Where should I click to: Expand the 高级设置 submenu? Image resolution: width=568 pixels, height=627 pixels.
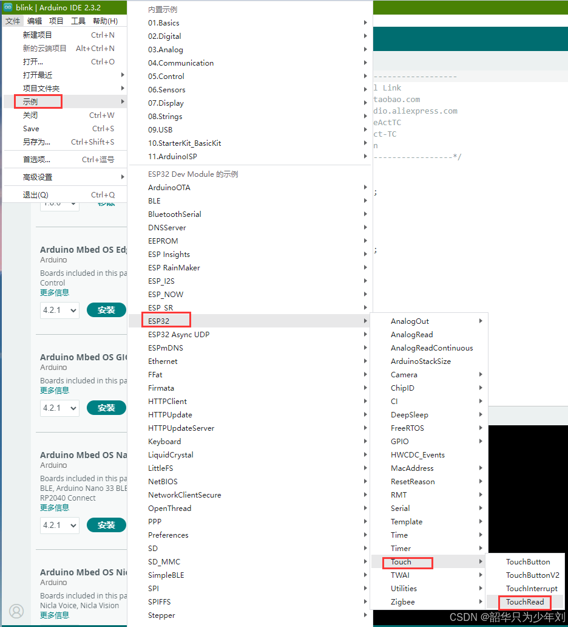click(65, 177)
